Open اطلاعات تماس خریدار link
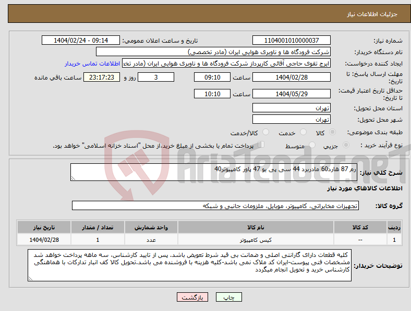411x311 pixels. [92, 63]
